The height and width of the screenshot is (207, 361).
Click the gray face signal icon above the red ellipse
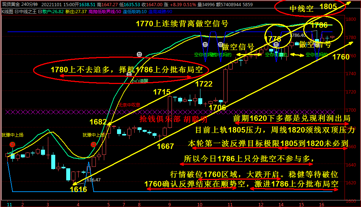[x=139, y=54]
